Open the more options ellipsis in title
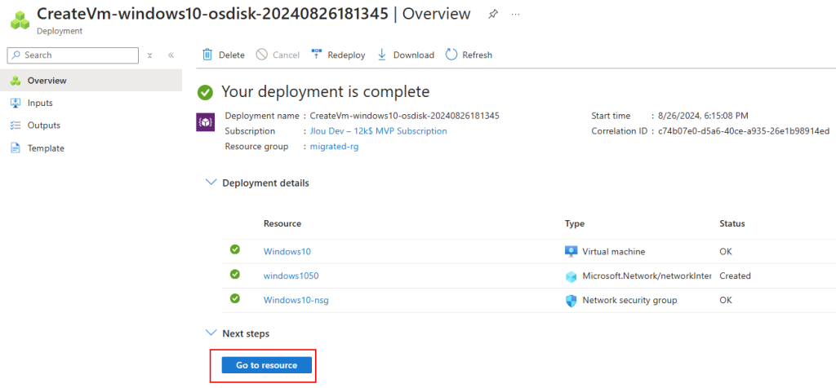This screenshot has width=836, height=388. click(x=516, y=15)
